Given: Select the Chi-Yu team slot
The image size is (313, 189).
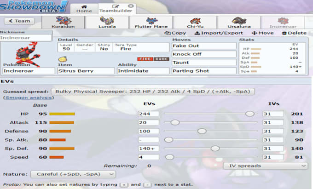Looking at the screenshot, I should pyautogui.click(x=195, y=23).
